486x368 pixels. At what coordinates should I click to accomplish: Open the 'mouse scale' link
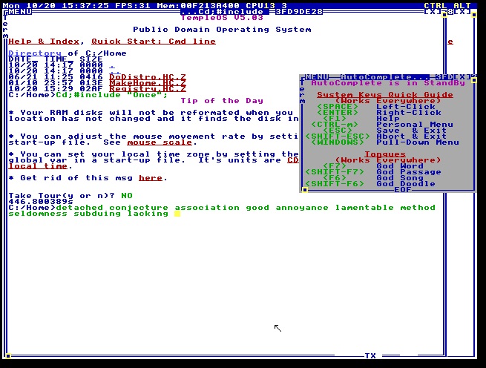pos(160,142)
